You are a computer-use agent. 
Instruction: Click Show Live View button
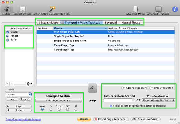pyautogui.click(x=146, y=119)
